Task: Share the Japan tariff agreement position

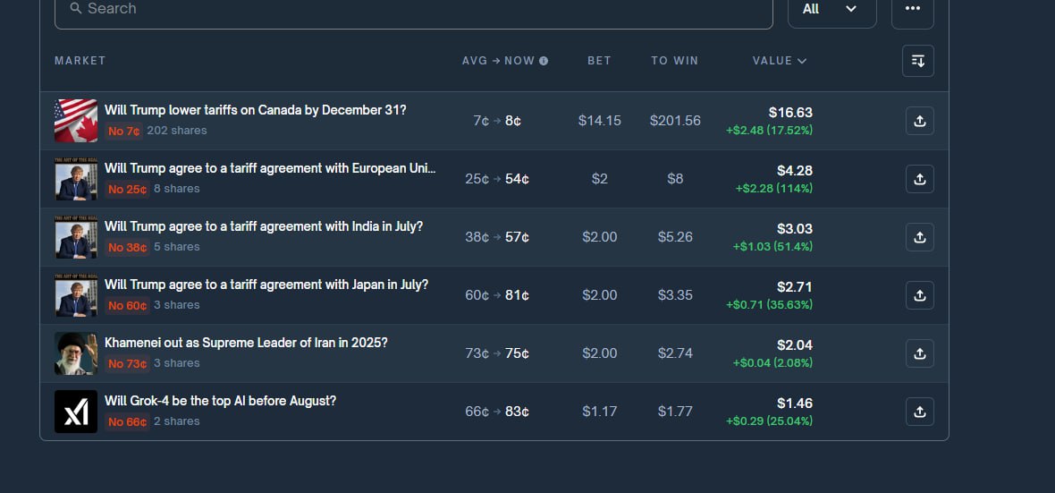Action: (919, 295)
